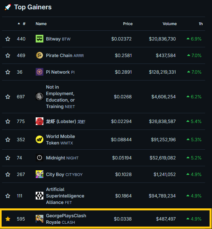212x229 pixels.
Task: Click NEET 1h change 6.2%
Action: (194, 97)
